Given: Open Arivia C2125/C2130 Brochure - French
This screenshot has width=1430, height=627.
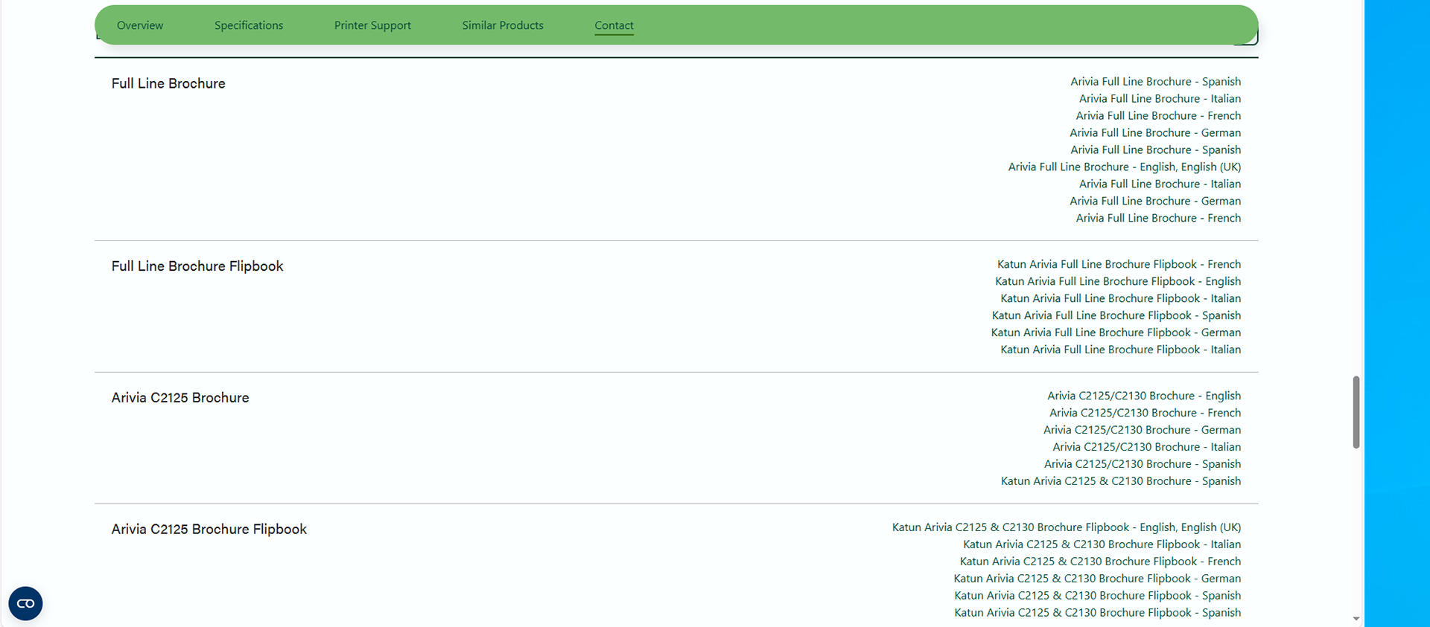Looking at the screenshot, I should [x=1145, y=413].
